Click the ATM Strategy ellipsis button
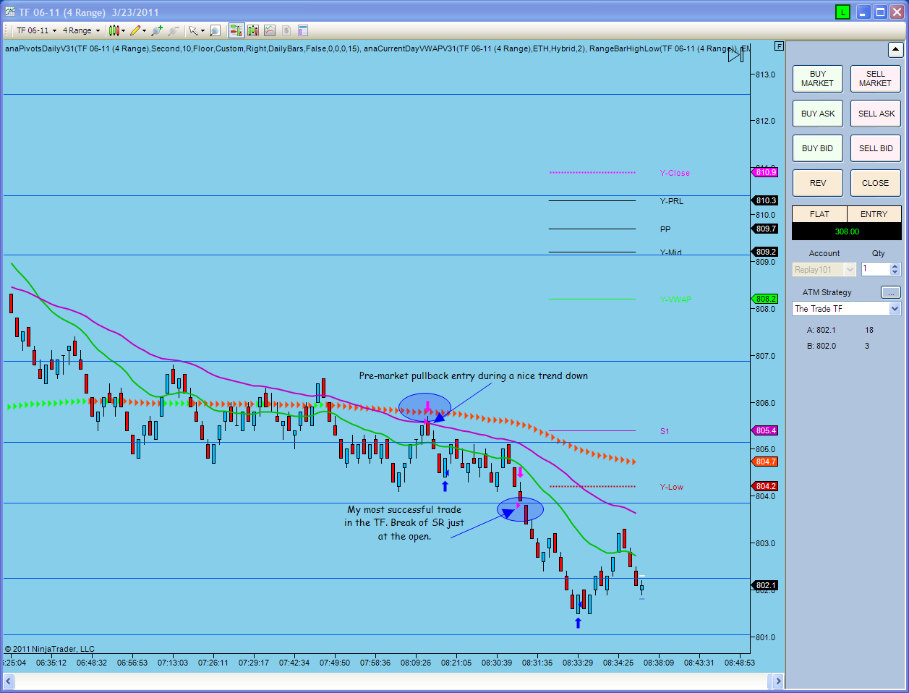The image size is (909, 693). pyautogui.click(x=891, y=292)
